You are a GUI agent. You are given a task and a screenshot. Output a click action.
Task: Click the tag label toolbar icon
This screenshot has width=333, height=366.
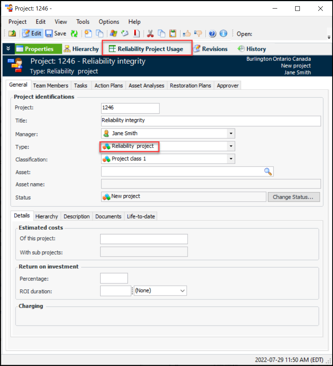pos(125,33)
